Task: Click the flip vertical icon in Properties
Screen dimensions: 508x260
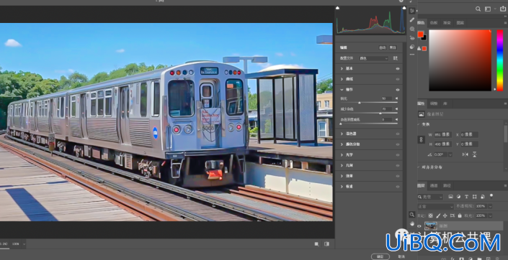Action: (x=474, y=154)
